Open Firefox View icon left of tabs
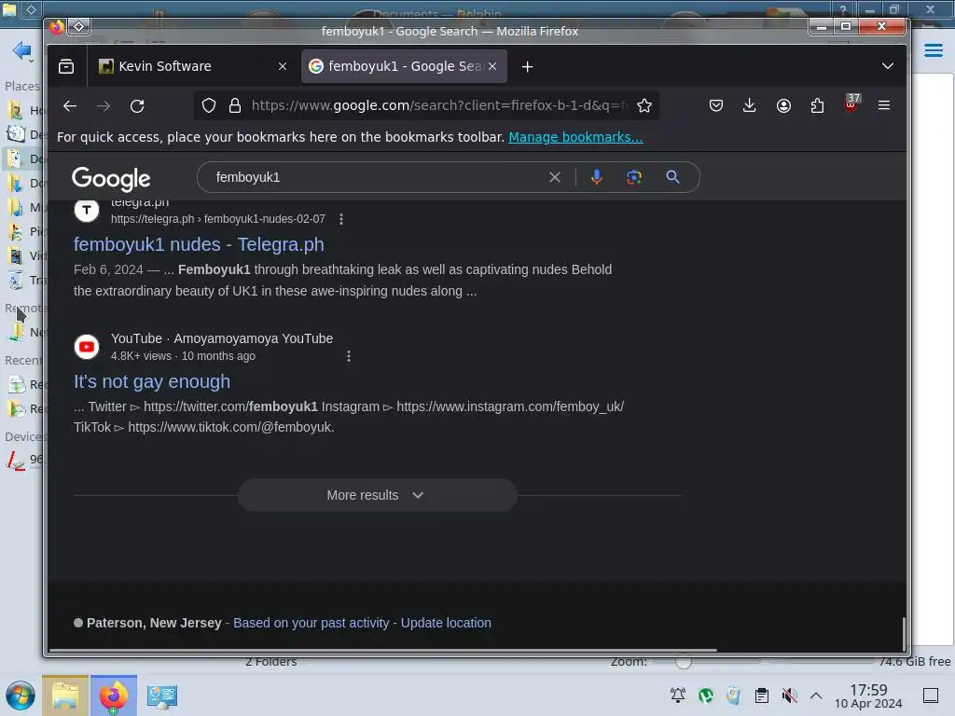This screenshot has height=716, width=955. click(x=66, y=66)
